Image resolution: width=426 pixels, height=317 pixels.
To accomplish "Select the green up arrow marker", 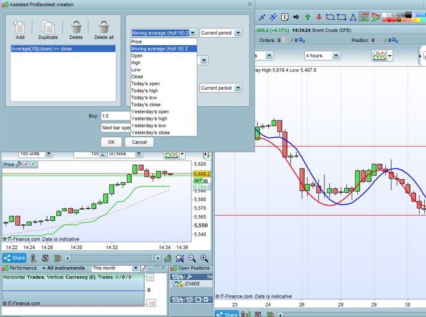I will coord(308,17).
